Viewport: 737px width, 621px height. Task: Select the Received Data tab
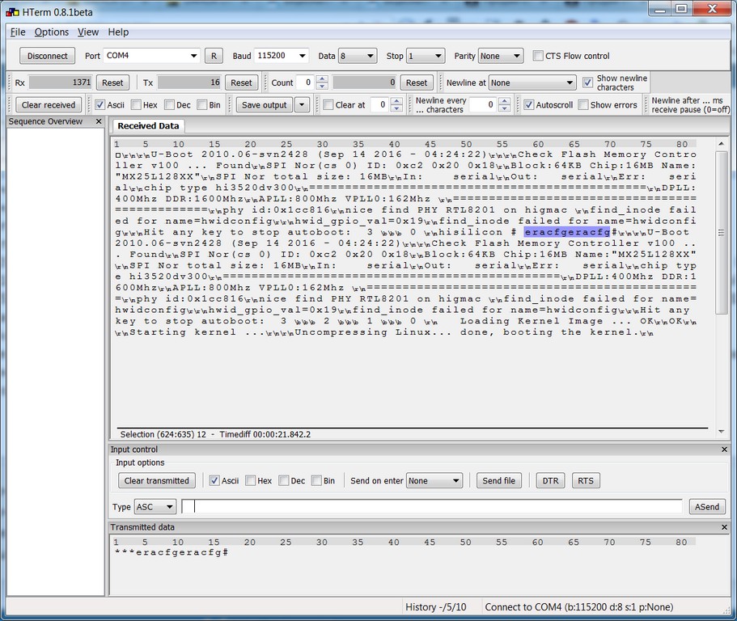(148, 126)
